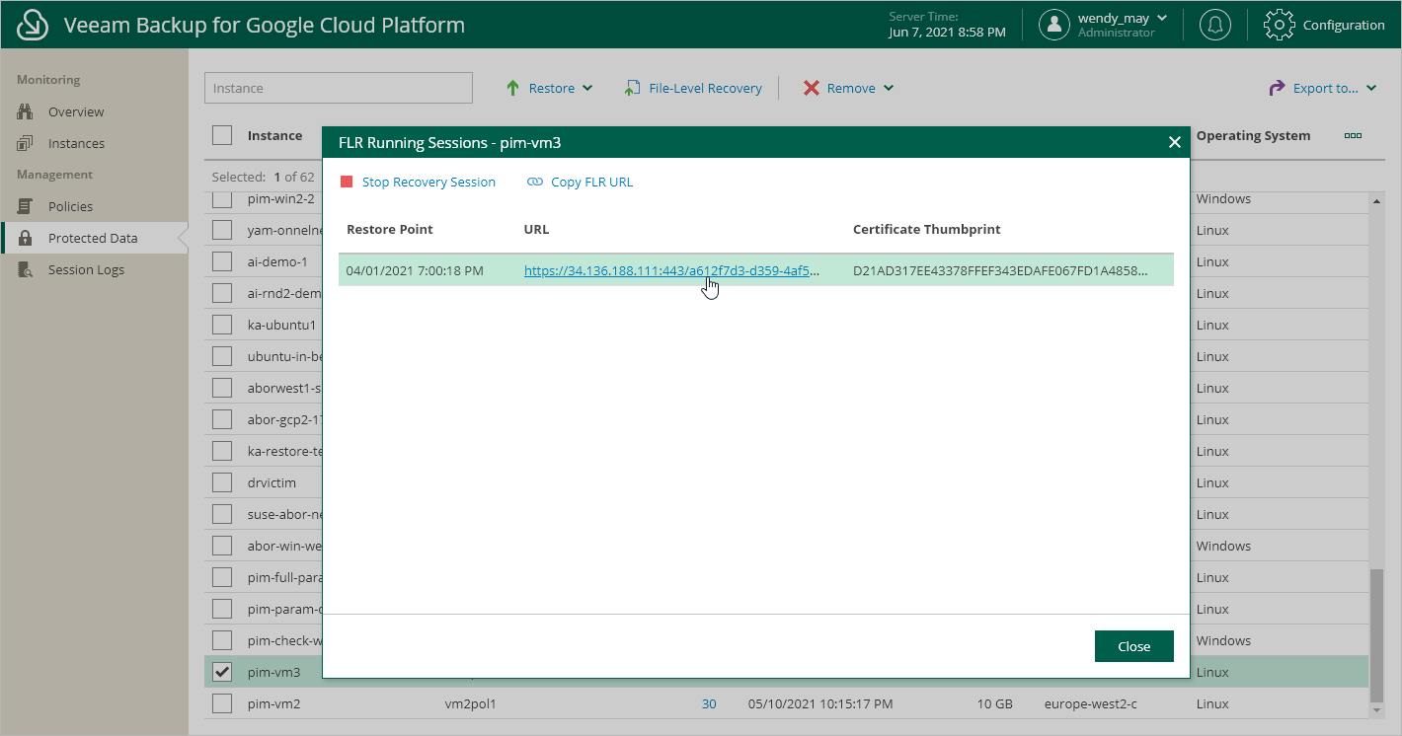Click the Operating System column header
The width and height of the screenshot is (1402, 736).
pyautogui.click(x=1254, y=135)
